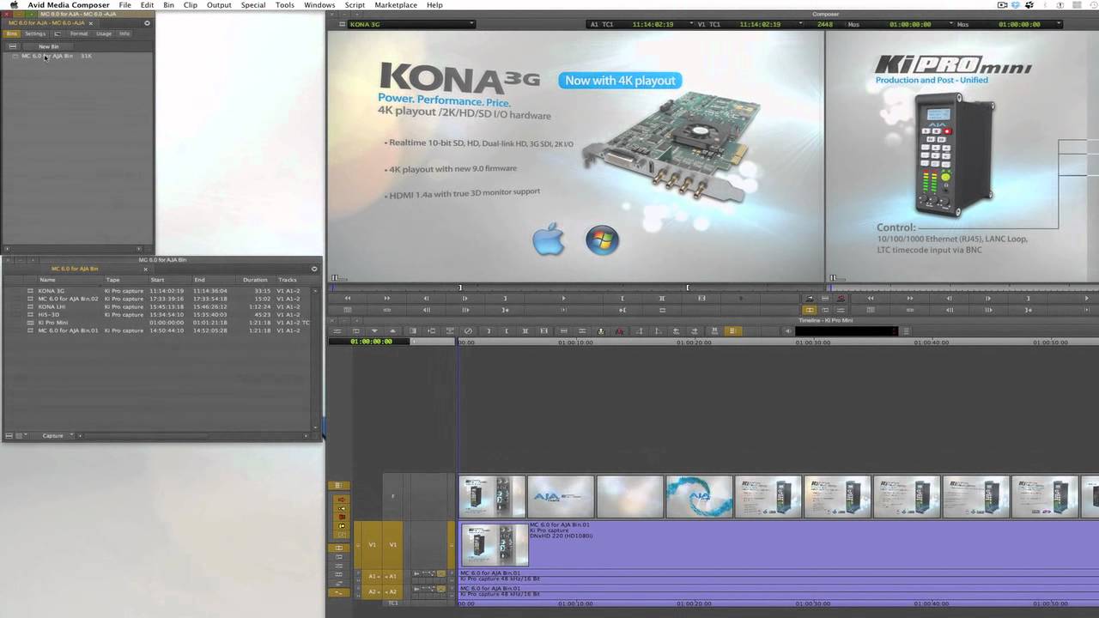Click the Tape column header

112,280
